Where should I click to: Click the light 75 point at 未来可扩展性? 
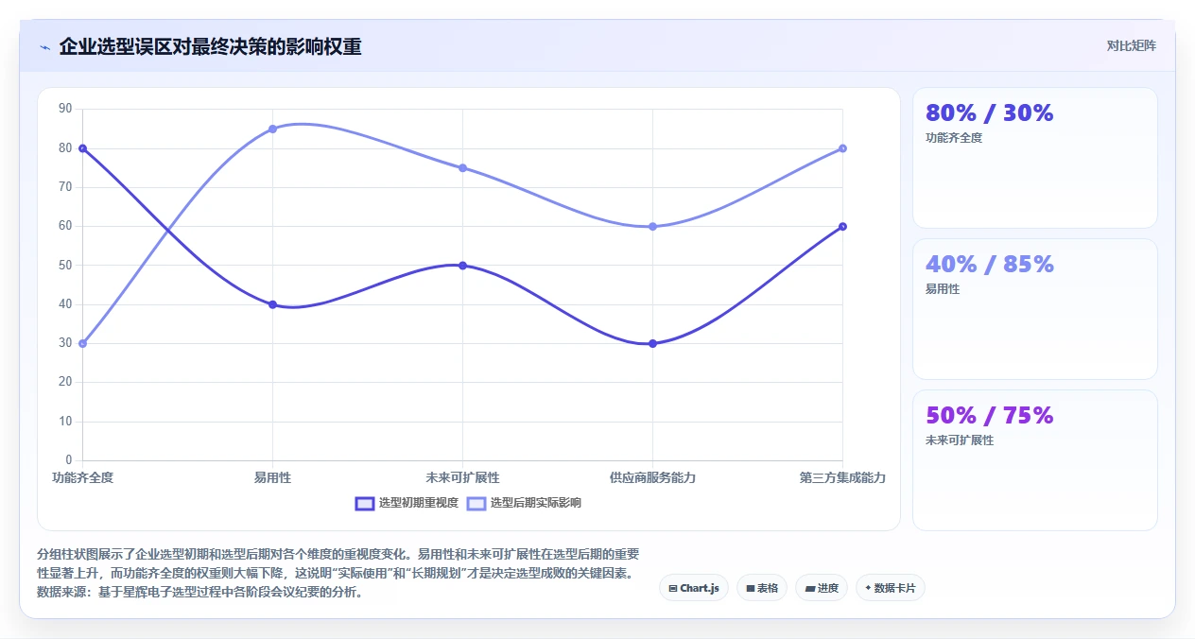462,168
